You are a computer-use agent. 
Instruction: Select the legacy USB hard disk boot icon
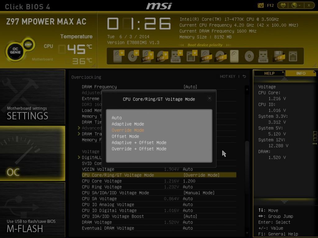206,56
